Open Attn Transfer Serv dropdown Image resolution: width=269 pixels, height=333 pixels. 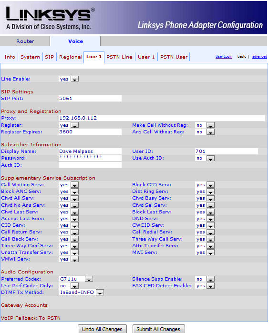click(205, 246)
